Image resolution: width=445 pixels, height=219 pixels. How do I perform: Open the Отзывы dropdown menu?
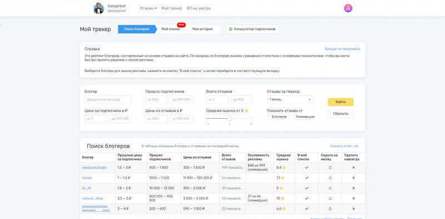pyautogui.click(x=148, y=8)
